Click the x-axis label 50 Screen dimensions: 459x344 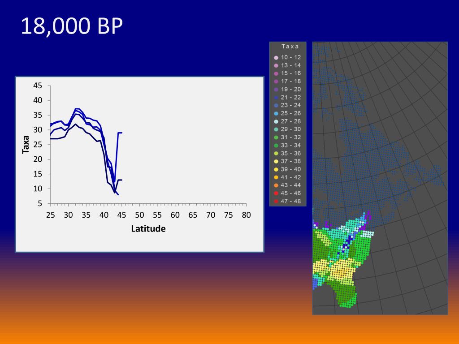(x=139, y=215)
